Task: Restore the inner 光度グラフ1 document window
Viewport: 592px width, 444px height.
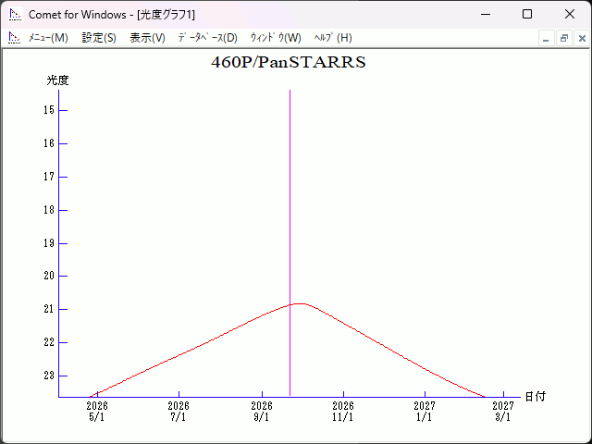Action: tap(564, 38)
